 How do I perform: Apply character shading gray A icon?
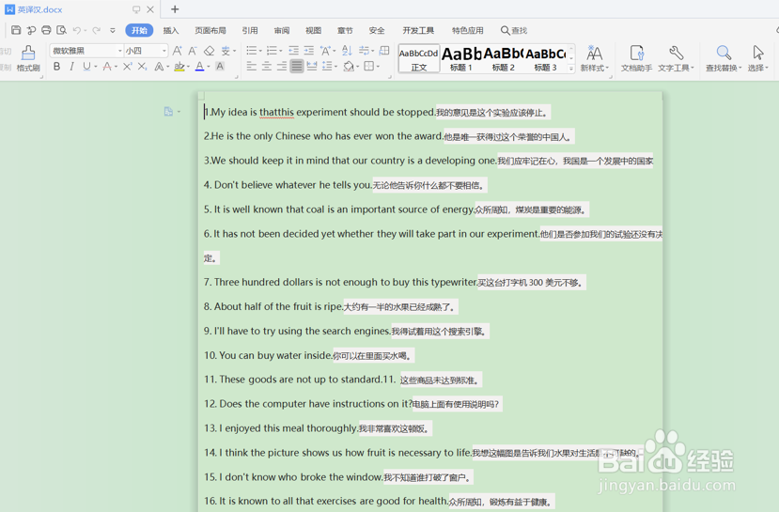pyautogui.click(x=220, y=67)
